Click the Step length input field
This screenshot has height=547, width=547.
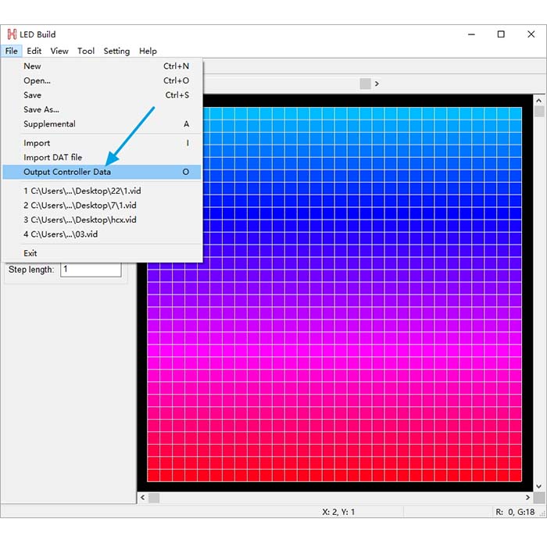click(91, 270)
